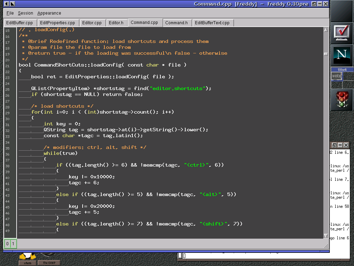The width and height of the screenshot is (354, 266).
Task: Expand the Session menu
Action: click(x=26, y=13)
